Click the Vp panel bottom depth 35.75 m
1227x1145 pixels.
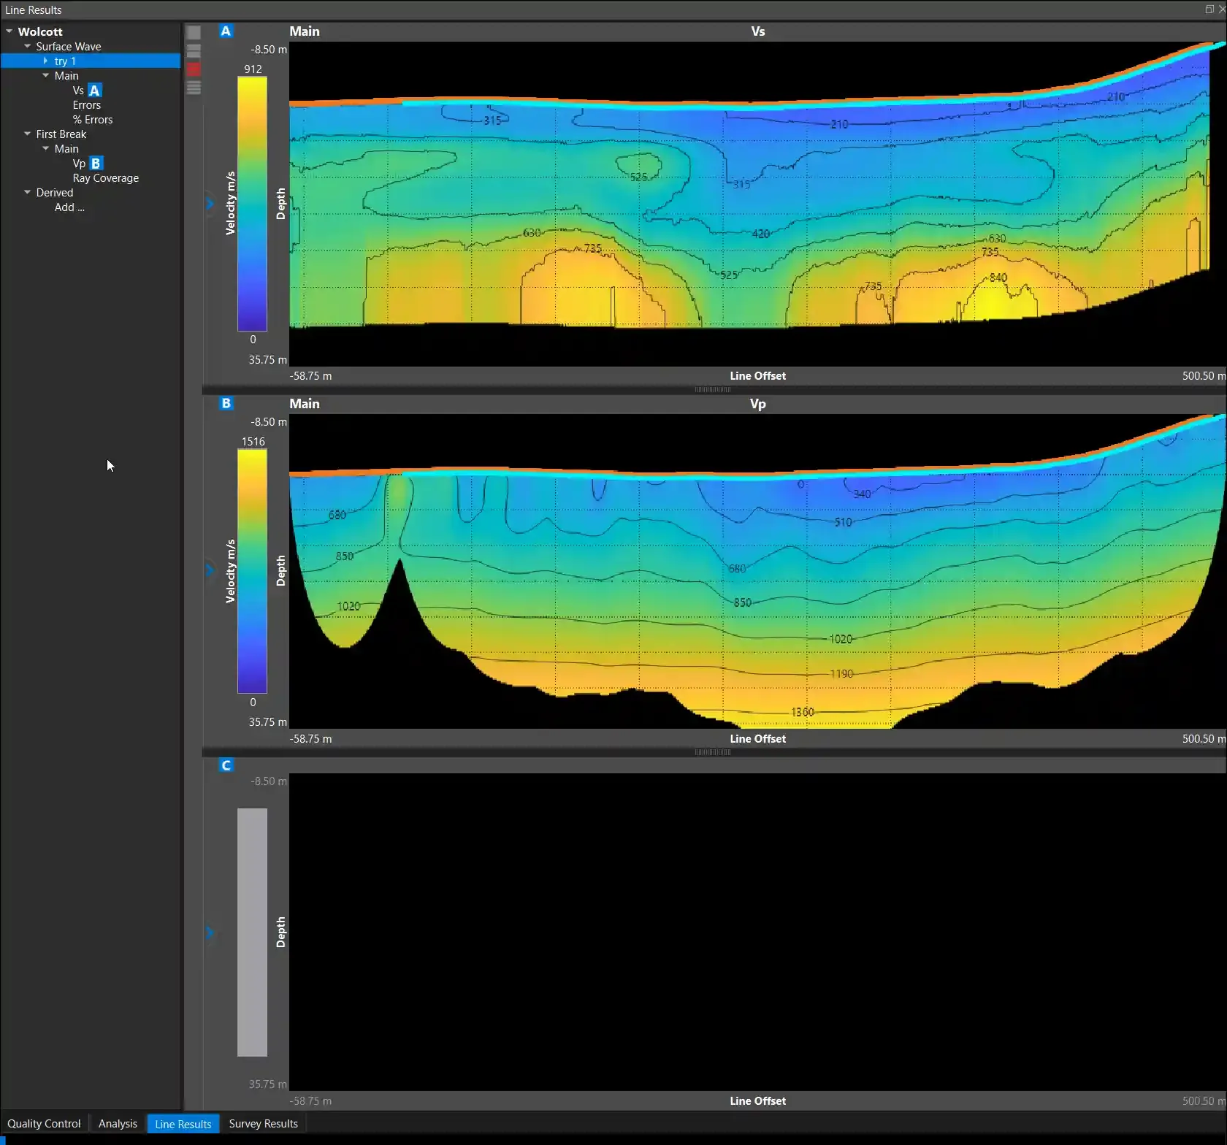click(268, 722)
